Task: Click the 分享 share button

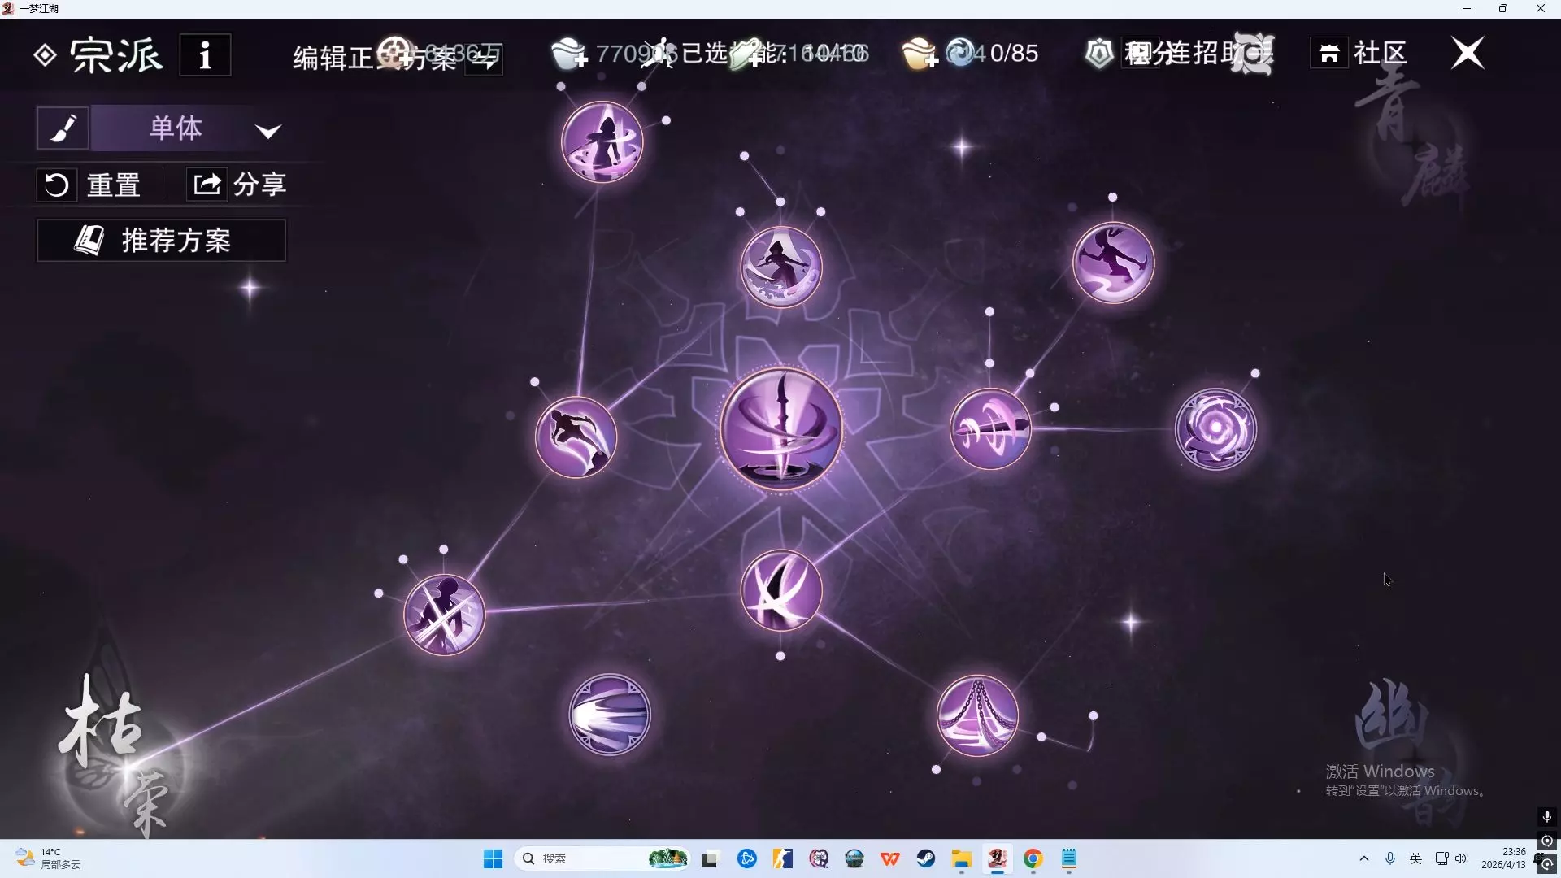Action: click(x=237, y=185)
